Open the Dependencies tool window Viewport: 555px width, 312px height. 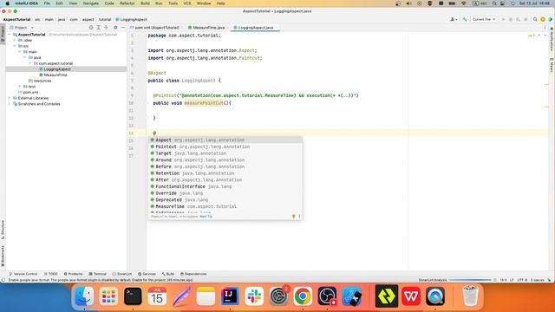pyautogui.click(x=193, y=274)
